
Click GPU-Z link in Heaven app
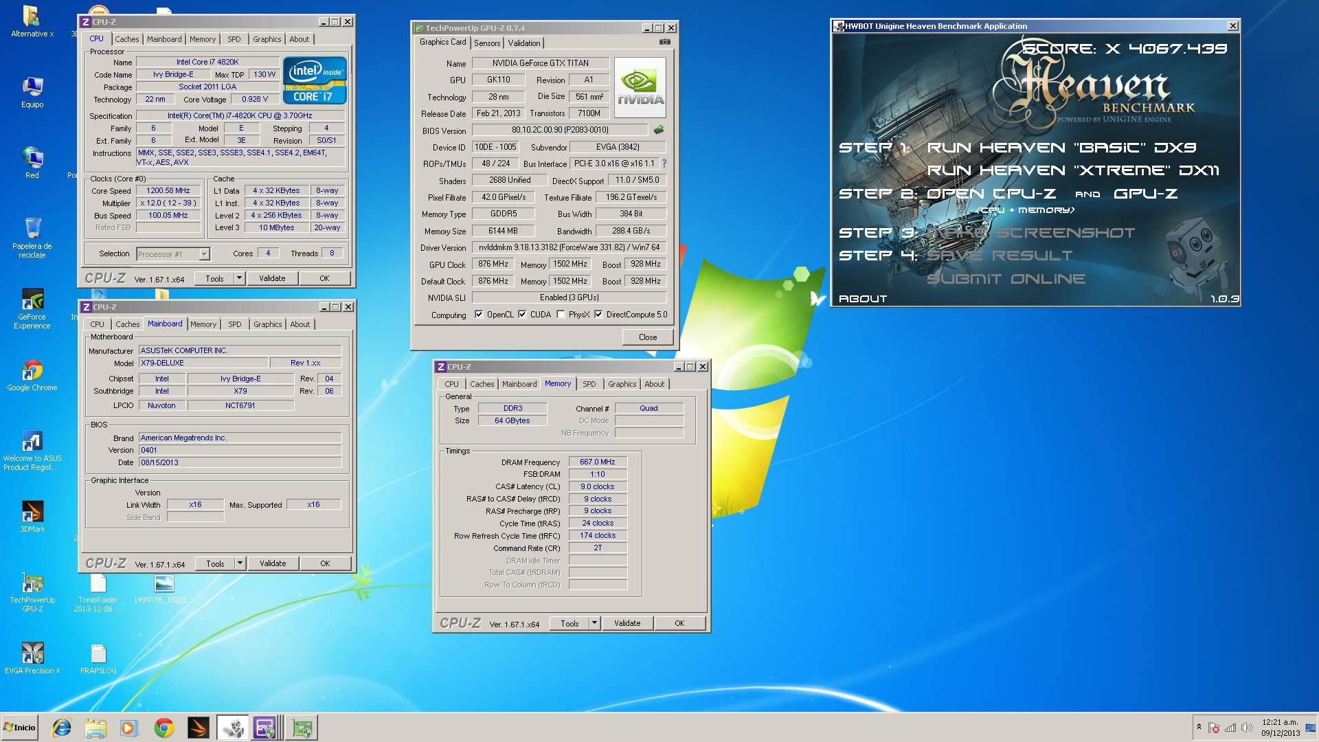[1145, 194]
